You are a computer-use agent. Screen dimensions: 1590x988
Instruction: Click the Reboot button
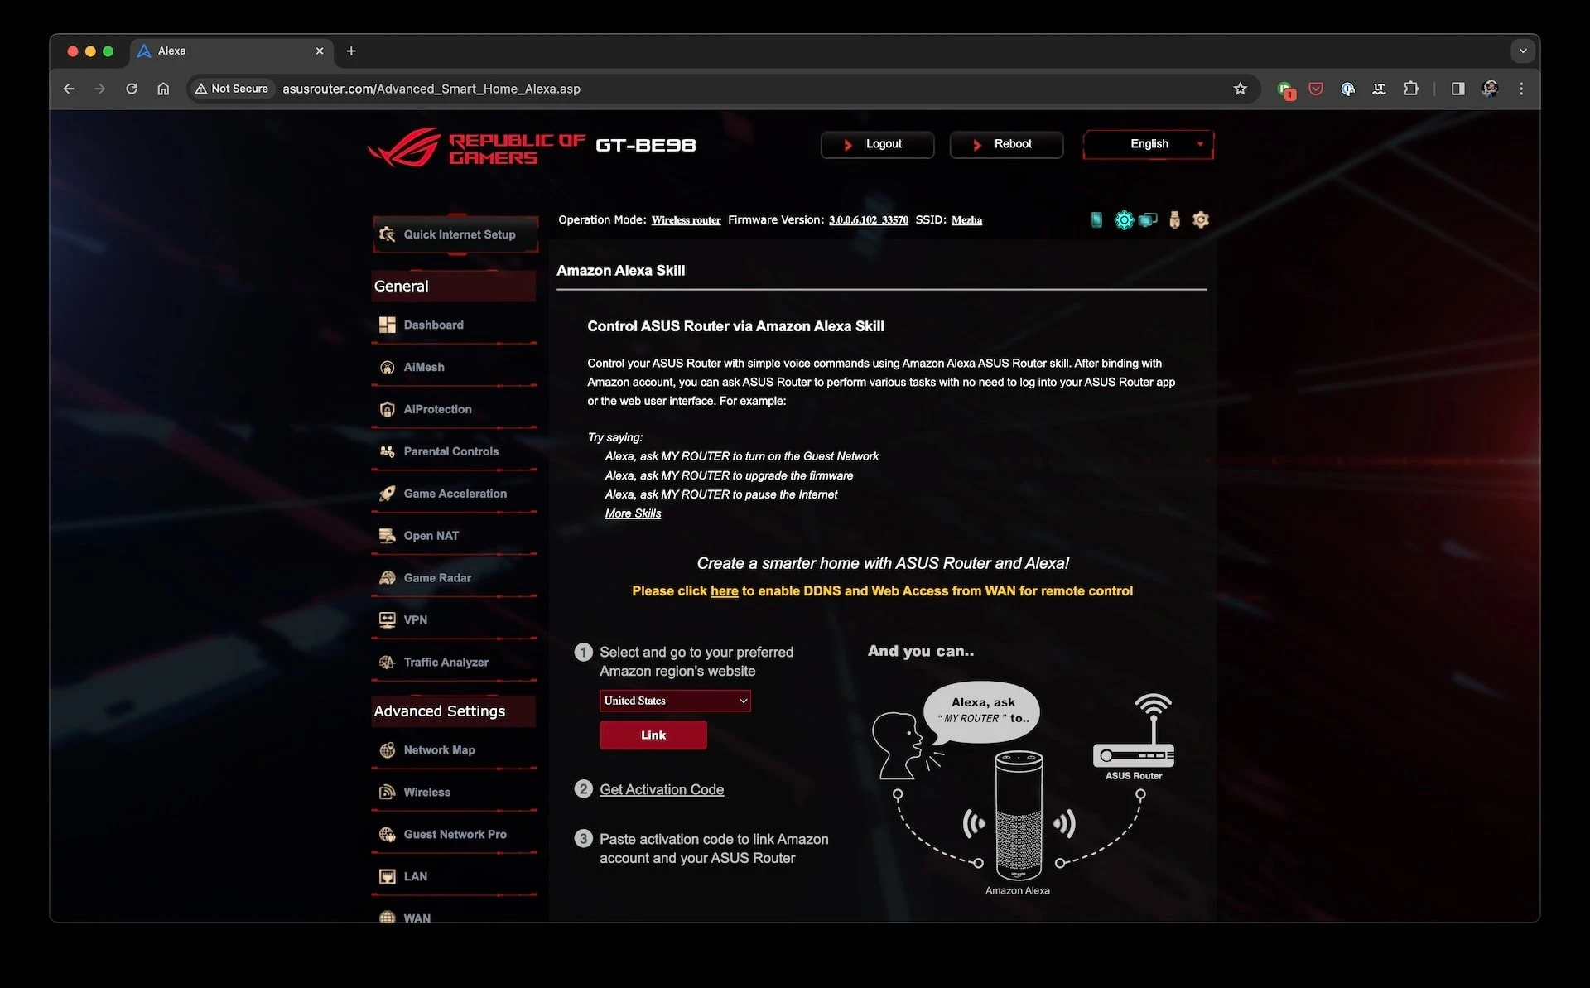click(x=1006, y=144)
